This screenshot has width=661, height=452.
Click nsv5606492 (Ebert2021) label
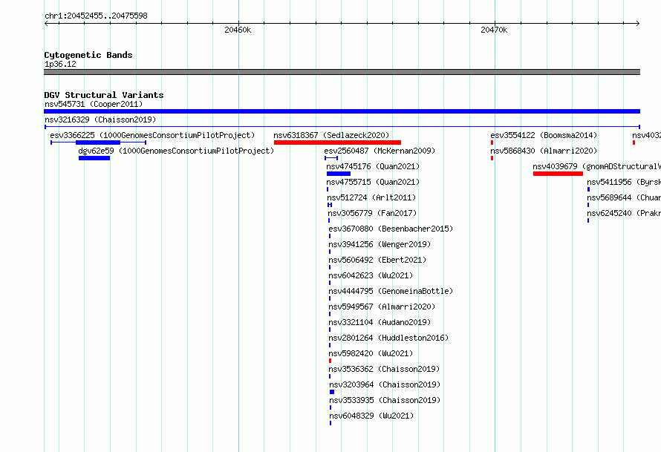tap(378, 260)
